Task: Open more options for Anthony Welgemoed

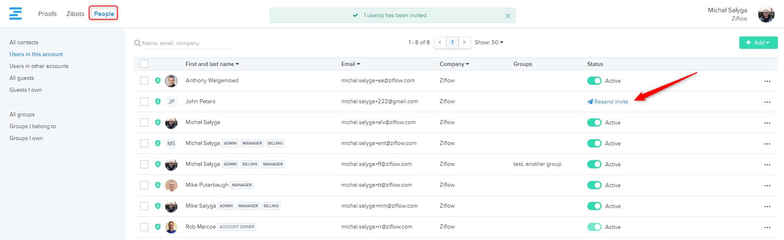Action: pos(767,81)
